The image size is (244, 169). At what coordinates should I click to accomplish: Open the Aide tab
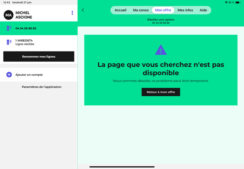[x=203, y=10]
